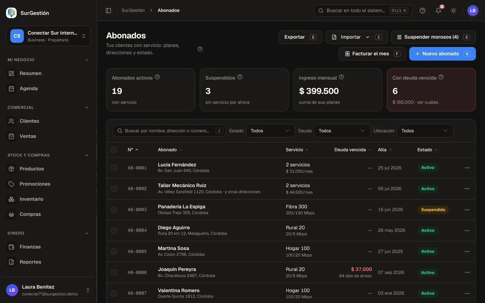
Task: Focus the search by name or address field
Action: click(x=169, y=131)
